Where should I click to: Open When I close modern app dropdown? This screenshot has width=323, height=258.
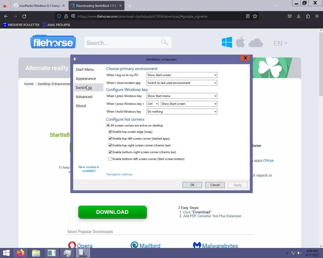tap(182, 83)
